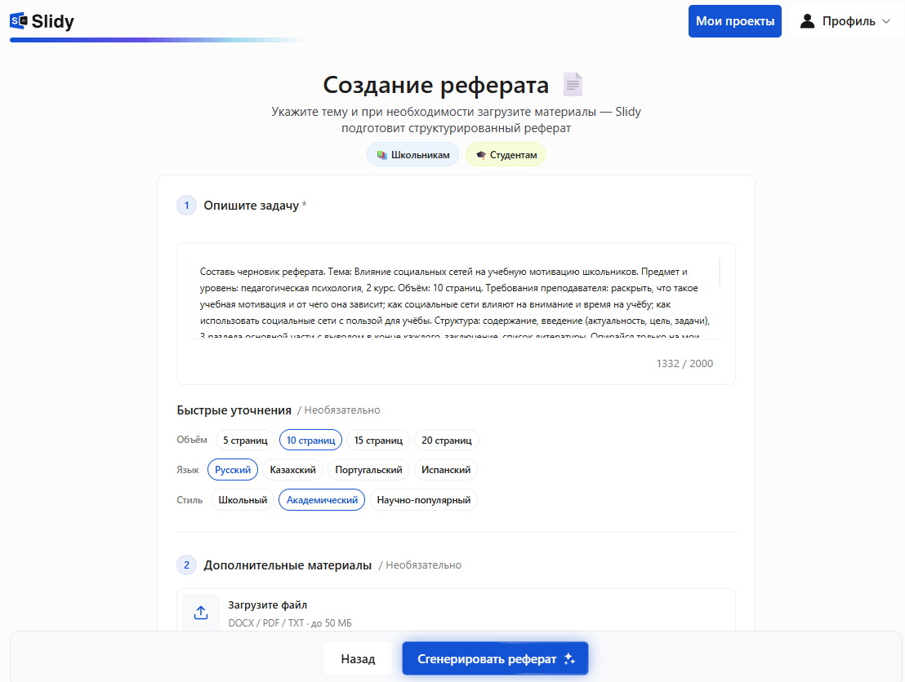Select the Школьникам tab chip
This screenshot has width=905, height=682.
(x=412, y=154)
